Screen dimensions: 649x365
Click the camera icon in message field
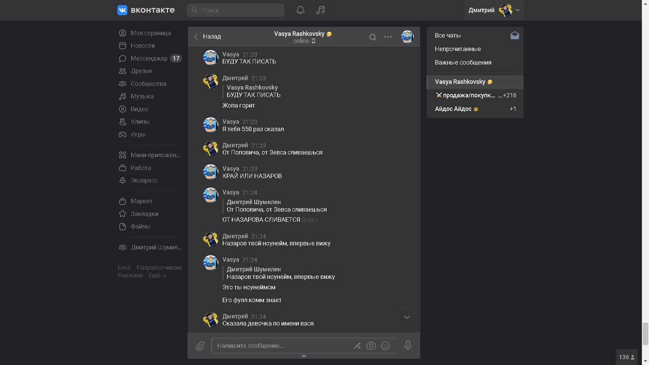[371, 346]
